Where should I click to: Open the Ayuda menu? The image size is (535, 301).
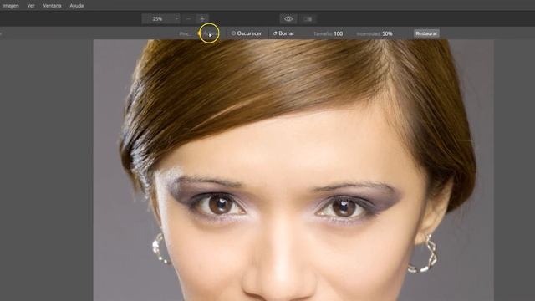77,6
